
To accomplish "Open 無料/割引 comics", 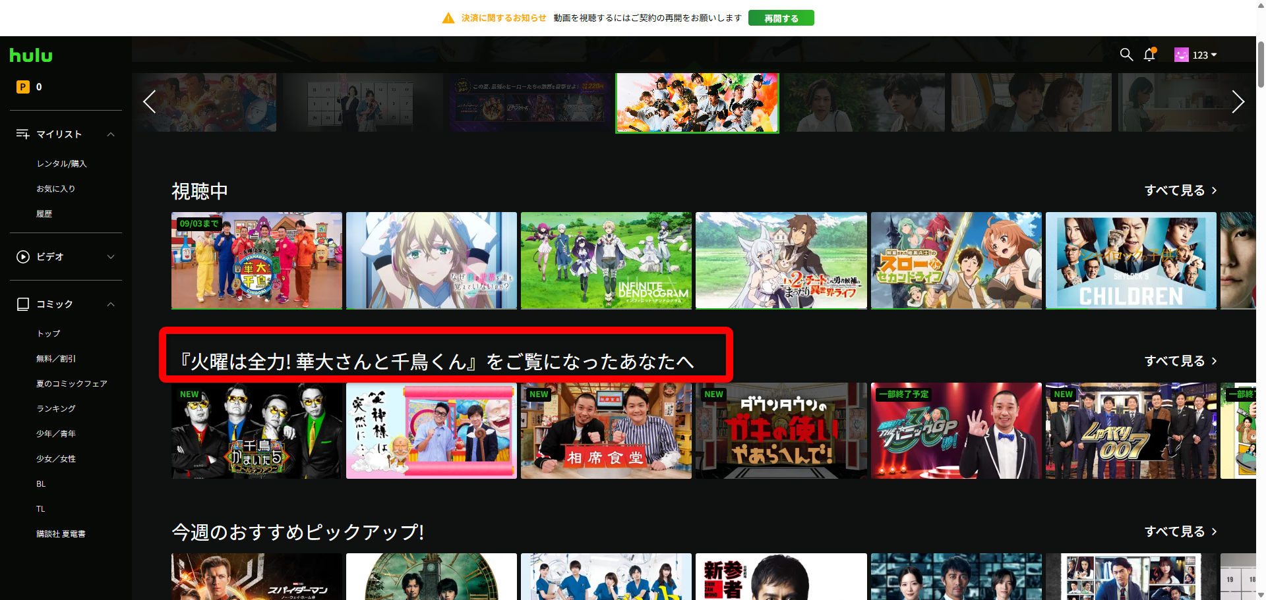I will click(x=56, y=359).
